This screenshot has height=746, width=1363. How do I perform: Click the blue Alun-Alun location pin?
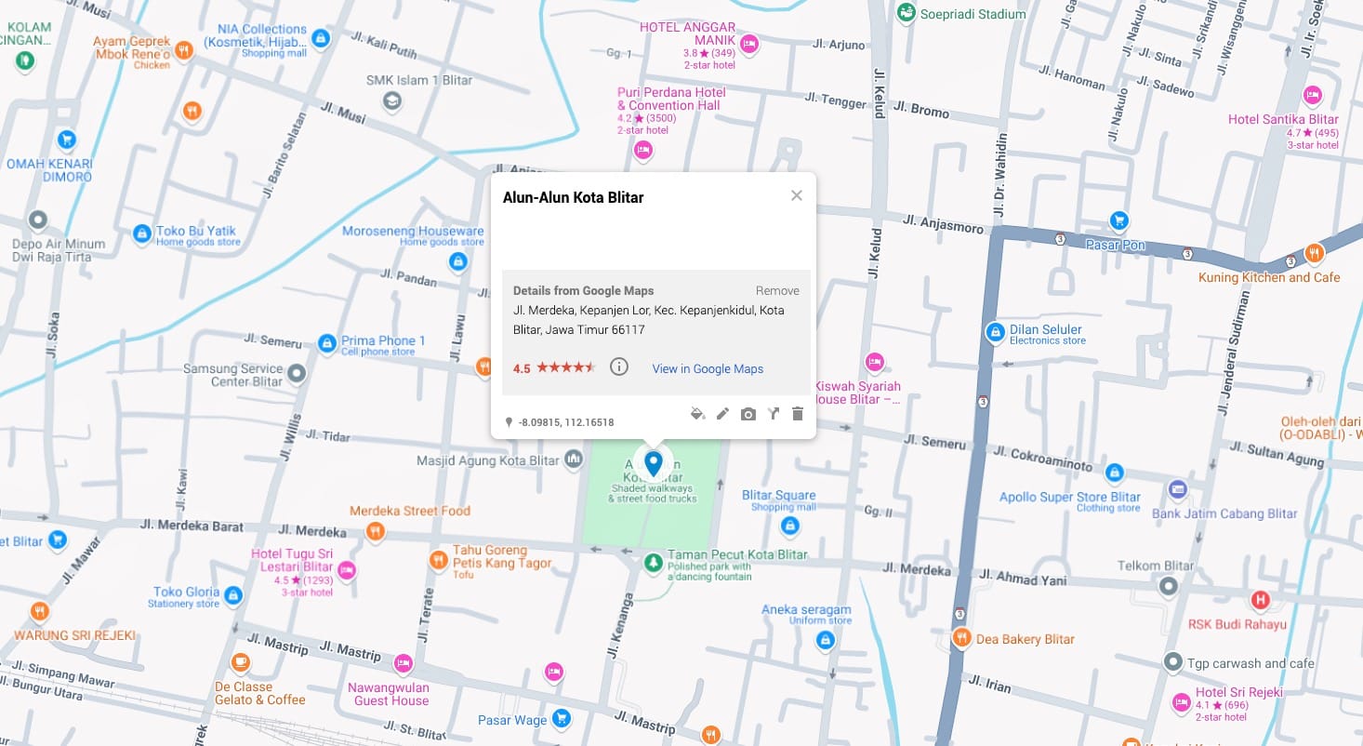coord(654,462)
